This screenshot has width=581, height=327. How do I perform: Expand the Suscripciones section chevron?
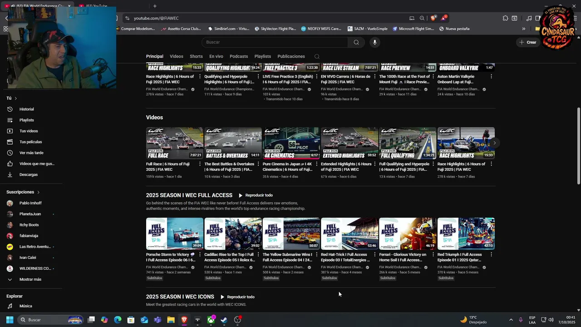click(x=38, y=192)
